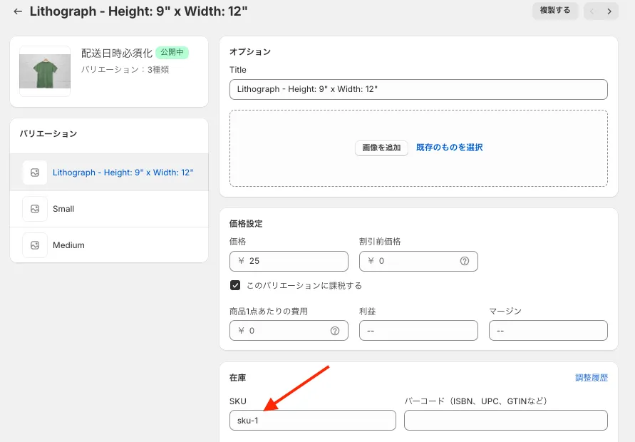
Task: Click the バーコード input field
Action: (505, 421)
